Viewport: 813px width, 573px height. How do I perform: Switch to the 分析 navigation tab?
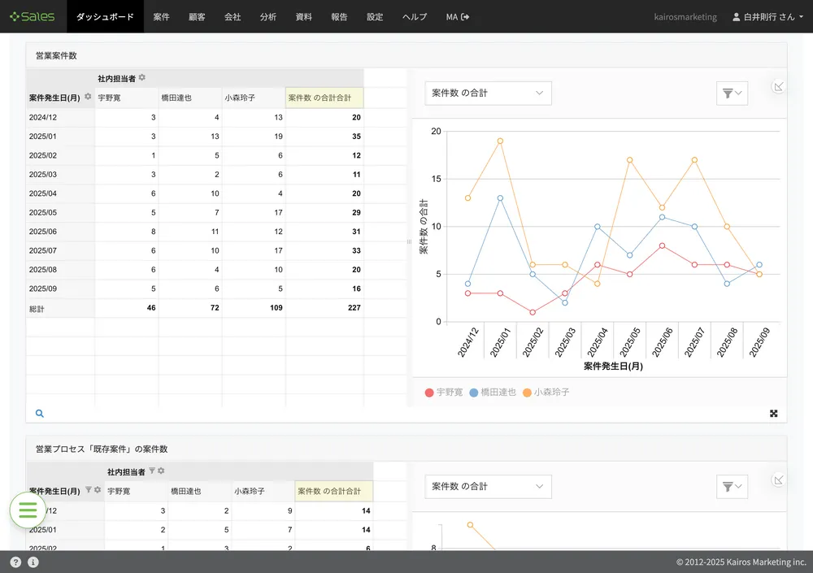267,16
